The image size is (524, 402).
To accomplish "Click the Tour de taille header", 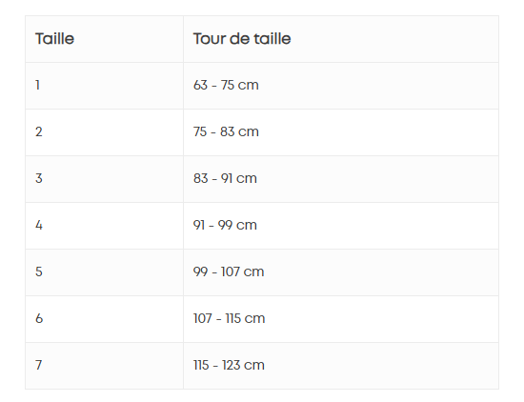I will point(242,39).
